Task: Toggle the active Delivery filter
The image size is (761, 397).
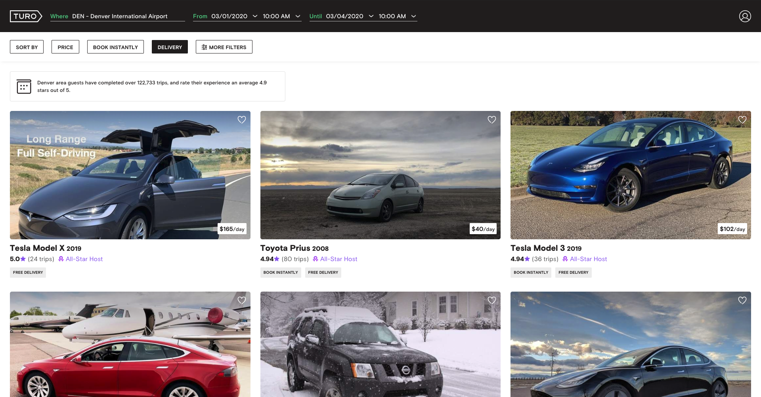Action: [x=170, y=47]
